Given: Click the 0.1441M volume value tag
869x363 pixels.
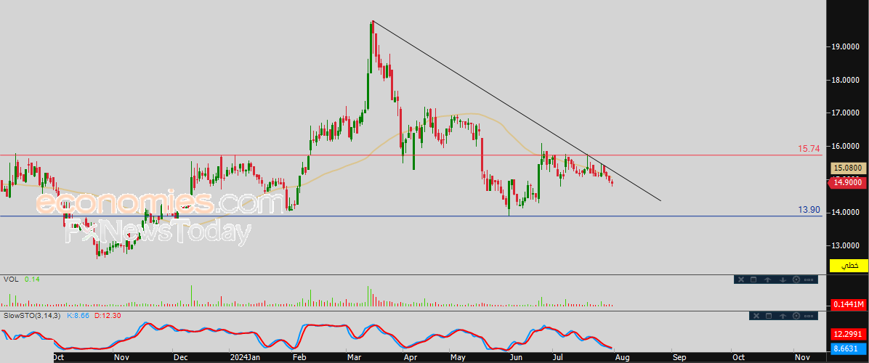Looking at the screenshot, I should (849, 304).
